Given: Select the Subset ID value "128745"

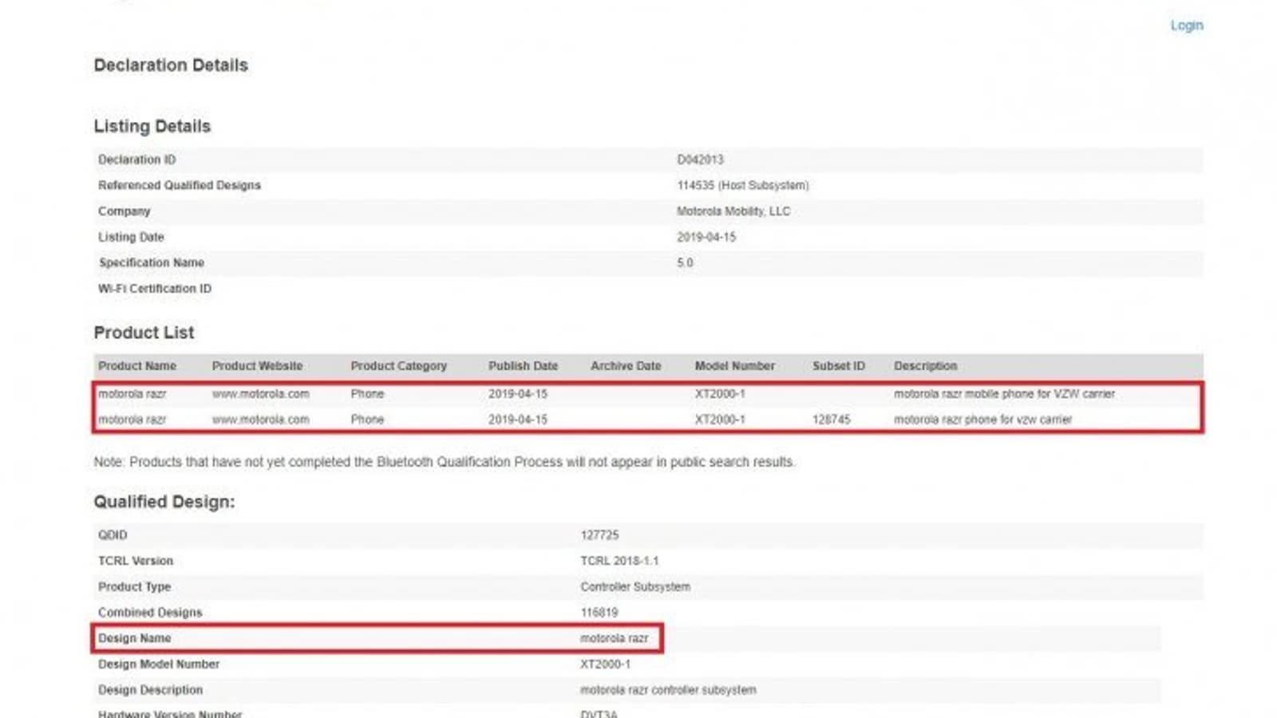Looking at the screenshot, I should 832,420.
